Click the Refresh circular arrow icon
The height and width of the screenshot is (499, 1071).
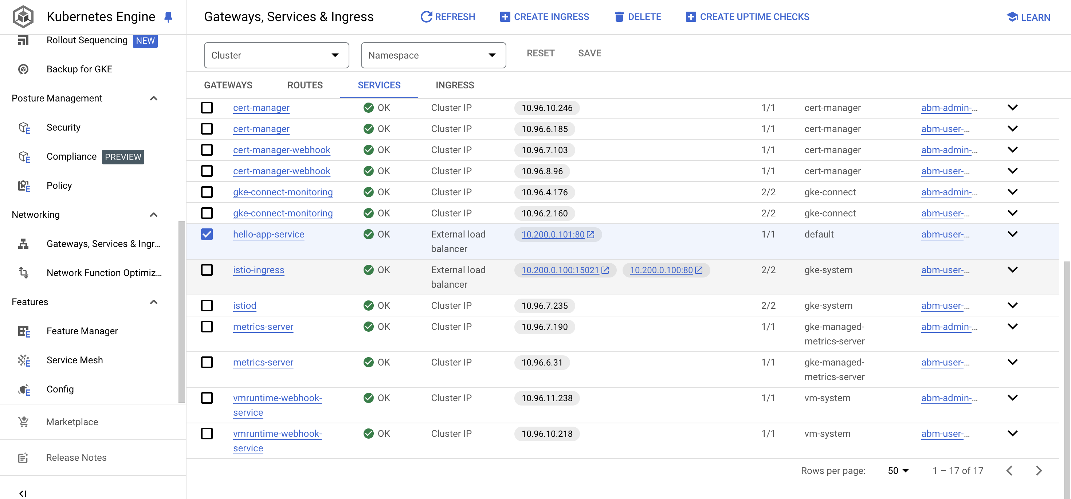(x=426, y=17)
